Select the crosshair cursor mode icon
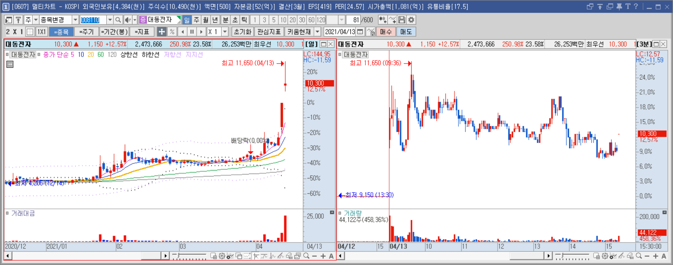The image size is (673, 265). point(162,32)
